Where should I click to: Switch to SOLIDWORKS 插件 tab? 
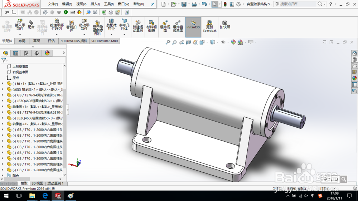click(x=74, y=41)
